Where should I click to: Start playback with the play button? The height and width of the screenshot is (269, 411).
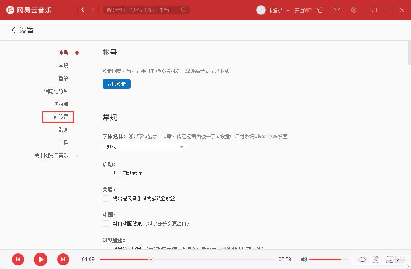[41, 259]
